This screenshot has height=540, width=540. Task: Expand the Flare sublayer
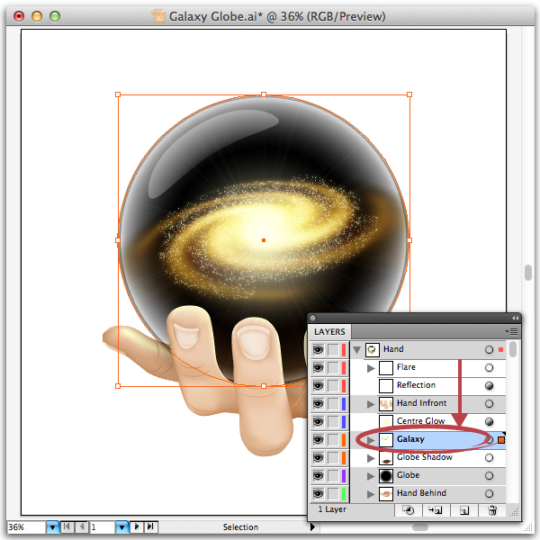(x=371, y=368)
